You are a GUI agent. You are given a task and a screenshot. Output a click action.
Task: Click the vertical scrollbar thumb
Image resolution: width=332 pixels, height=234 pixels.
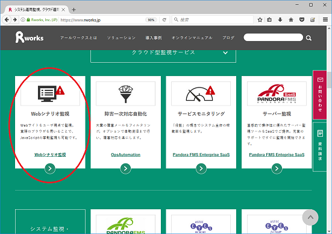point(329,80)
